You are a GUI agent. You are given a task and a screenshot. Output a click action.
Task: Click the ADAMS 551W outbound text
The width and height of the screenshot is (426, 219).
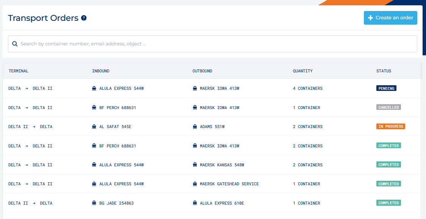pyautogui.click(x=212, y=127)
